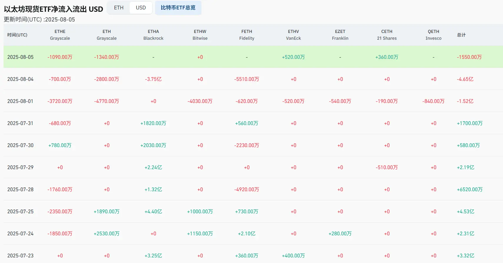Click the -1090.00万 ETHE value

(60, 57)
